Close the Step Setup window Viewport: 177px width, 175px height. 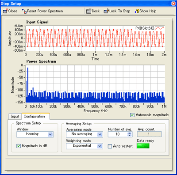pos(173,4)
